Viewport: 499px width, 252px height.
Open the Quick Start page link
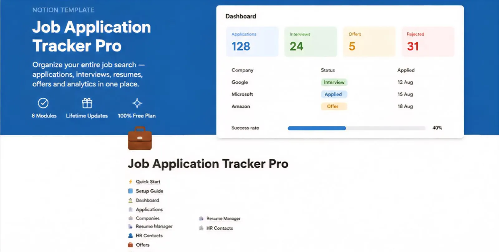click(148, 182)
